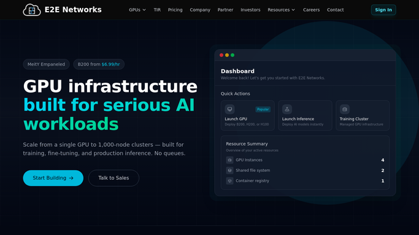This screenshot has height=235, width=419.
Task: Click the E2E Networks brand name
Action: 73,10
